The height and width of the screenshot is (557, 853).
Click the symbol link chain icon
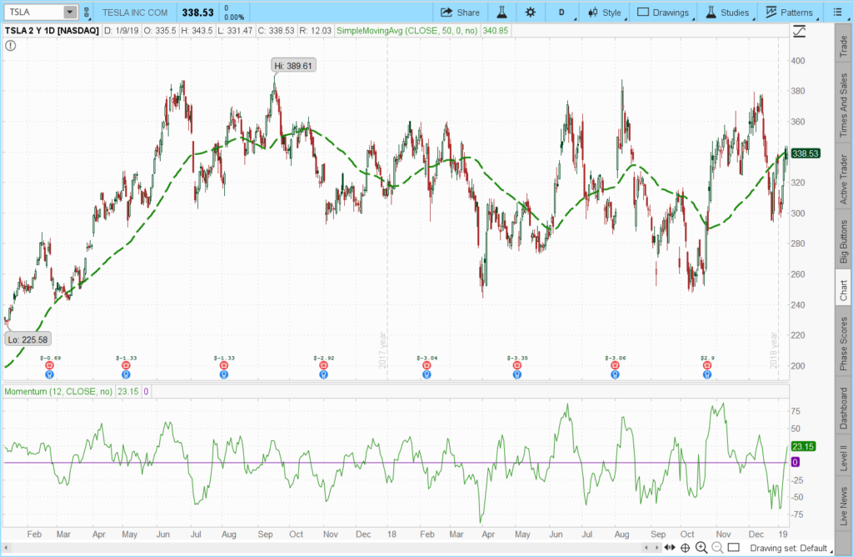(x=86, y=13)
